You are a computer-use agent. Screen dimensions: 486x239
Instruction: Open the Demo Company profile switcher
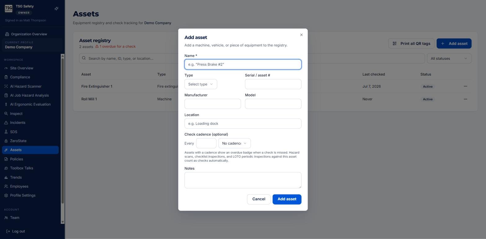point(32,45)
